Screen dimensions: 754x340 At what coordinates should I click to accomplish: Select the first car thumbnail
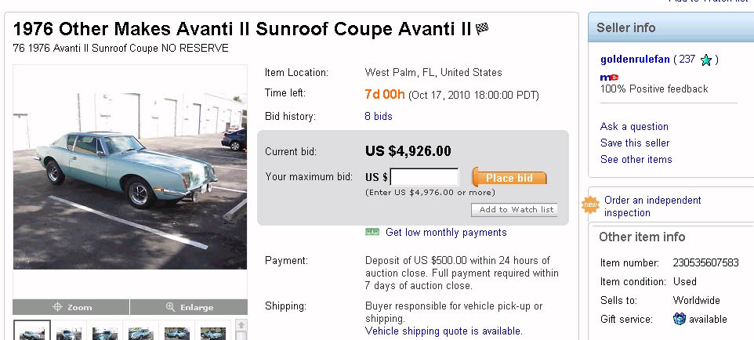coord(32,331)
